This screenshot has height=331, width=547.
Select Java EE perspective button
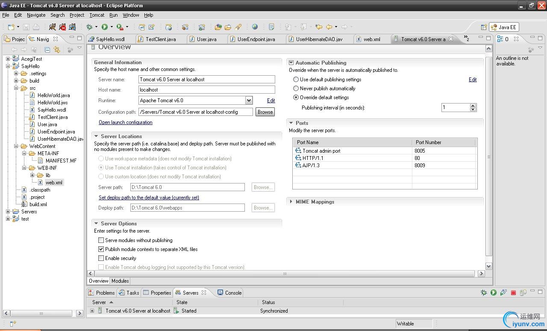(x=503, y=27)
